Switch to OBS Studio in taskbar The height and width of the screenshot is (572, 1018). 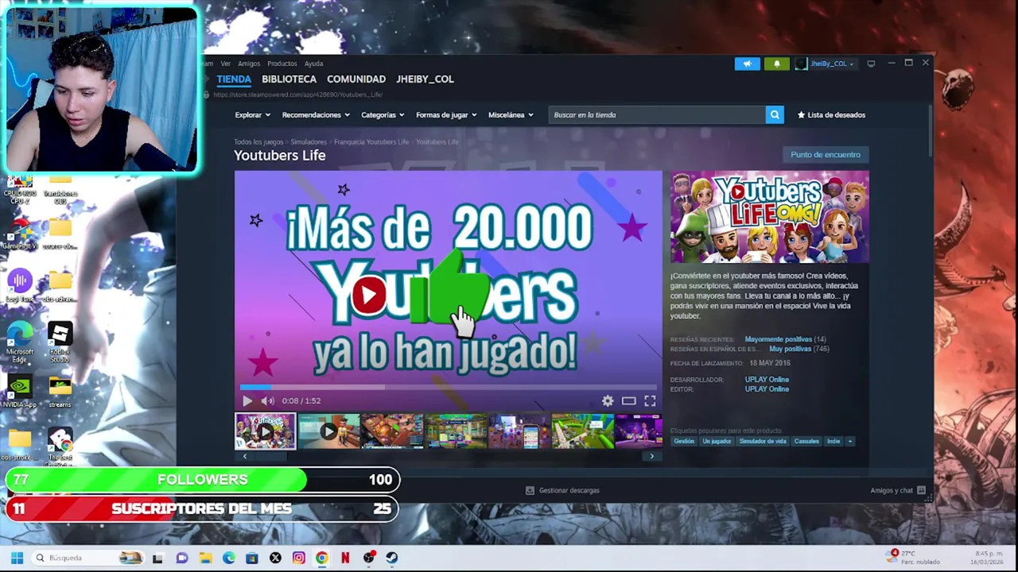pyautogui.click(x=369, y=558)
